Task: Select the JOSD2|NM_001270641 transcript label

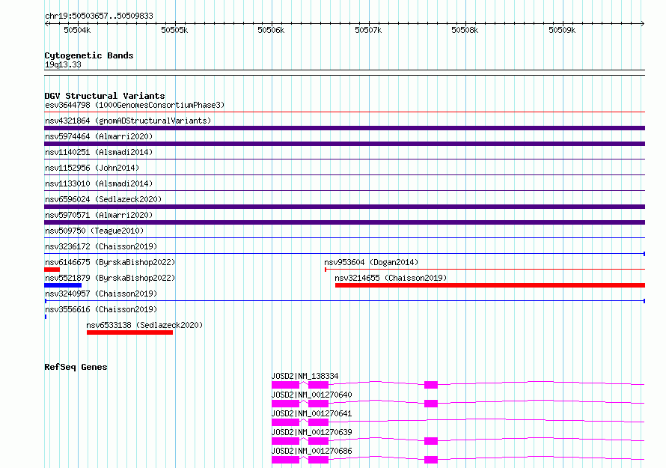Action: coord(312,413)
